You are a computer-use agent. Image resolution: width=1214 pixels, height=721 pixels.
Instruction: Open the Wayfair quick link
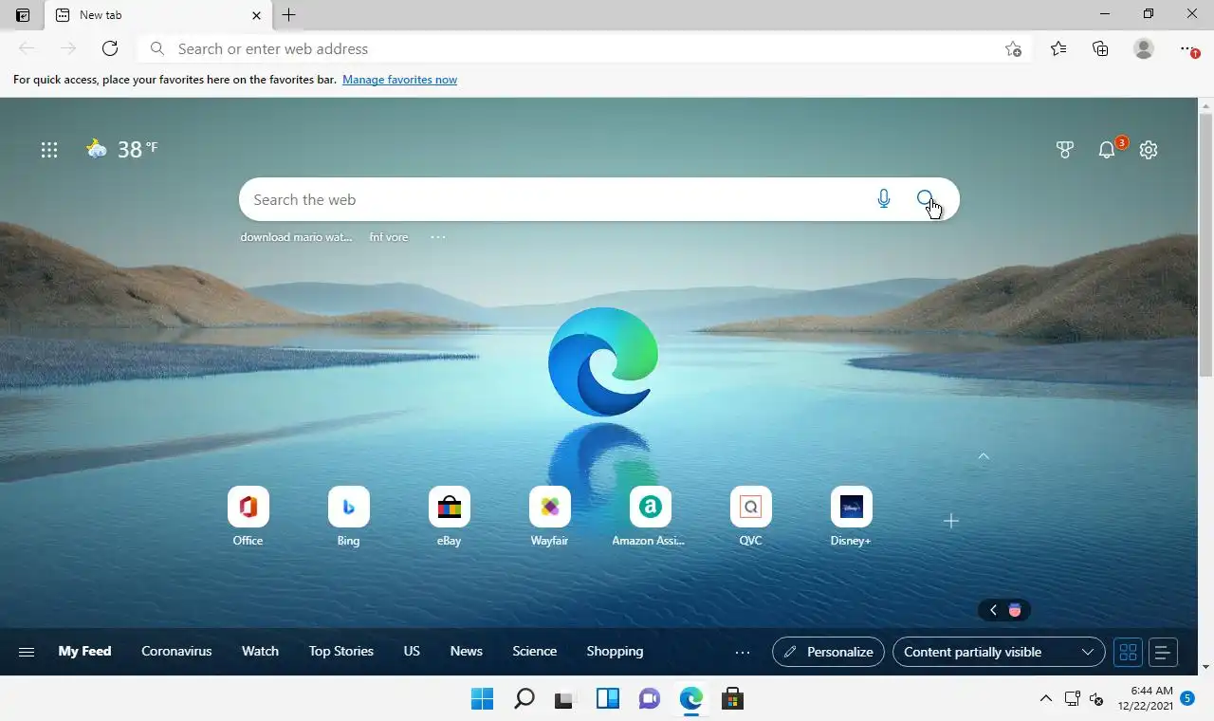[550, 517]
